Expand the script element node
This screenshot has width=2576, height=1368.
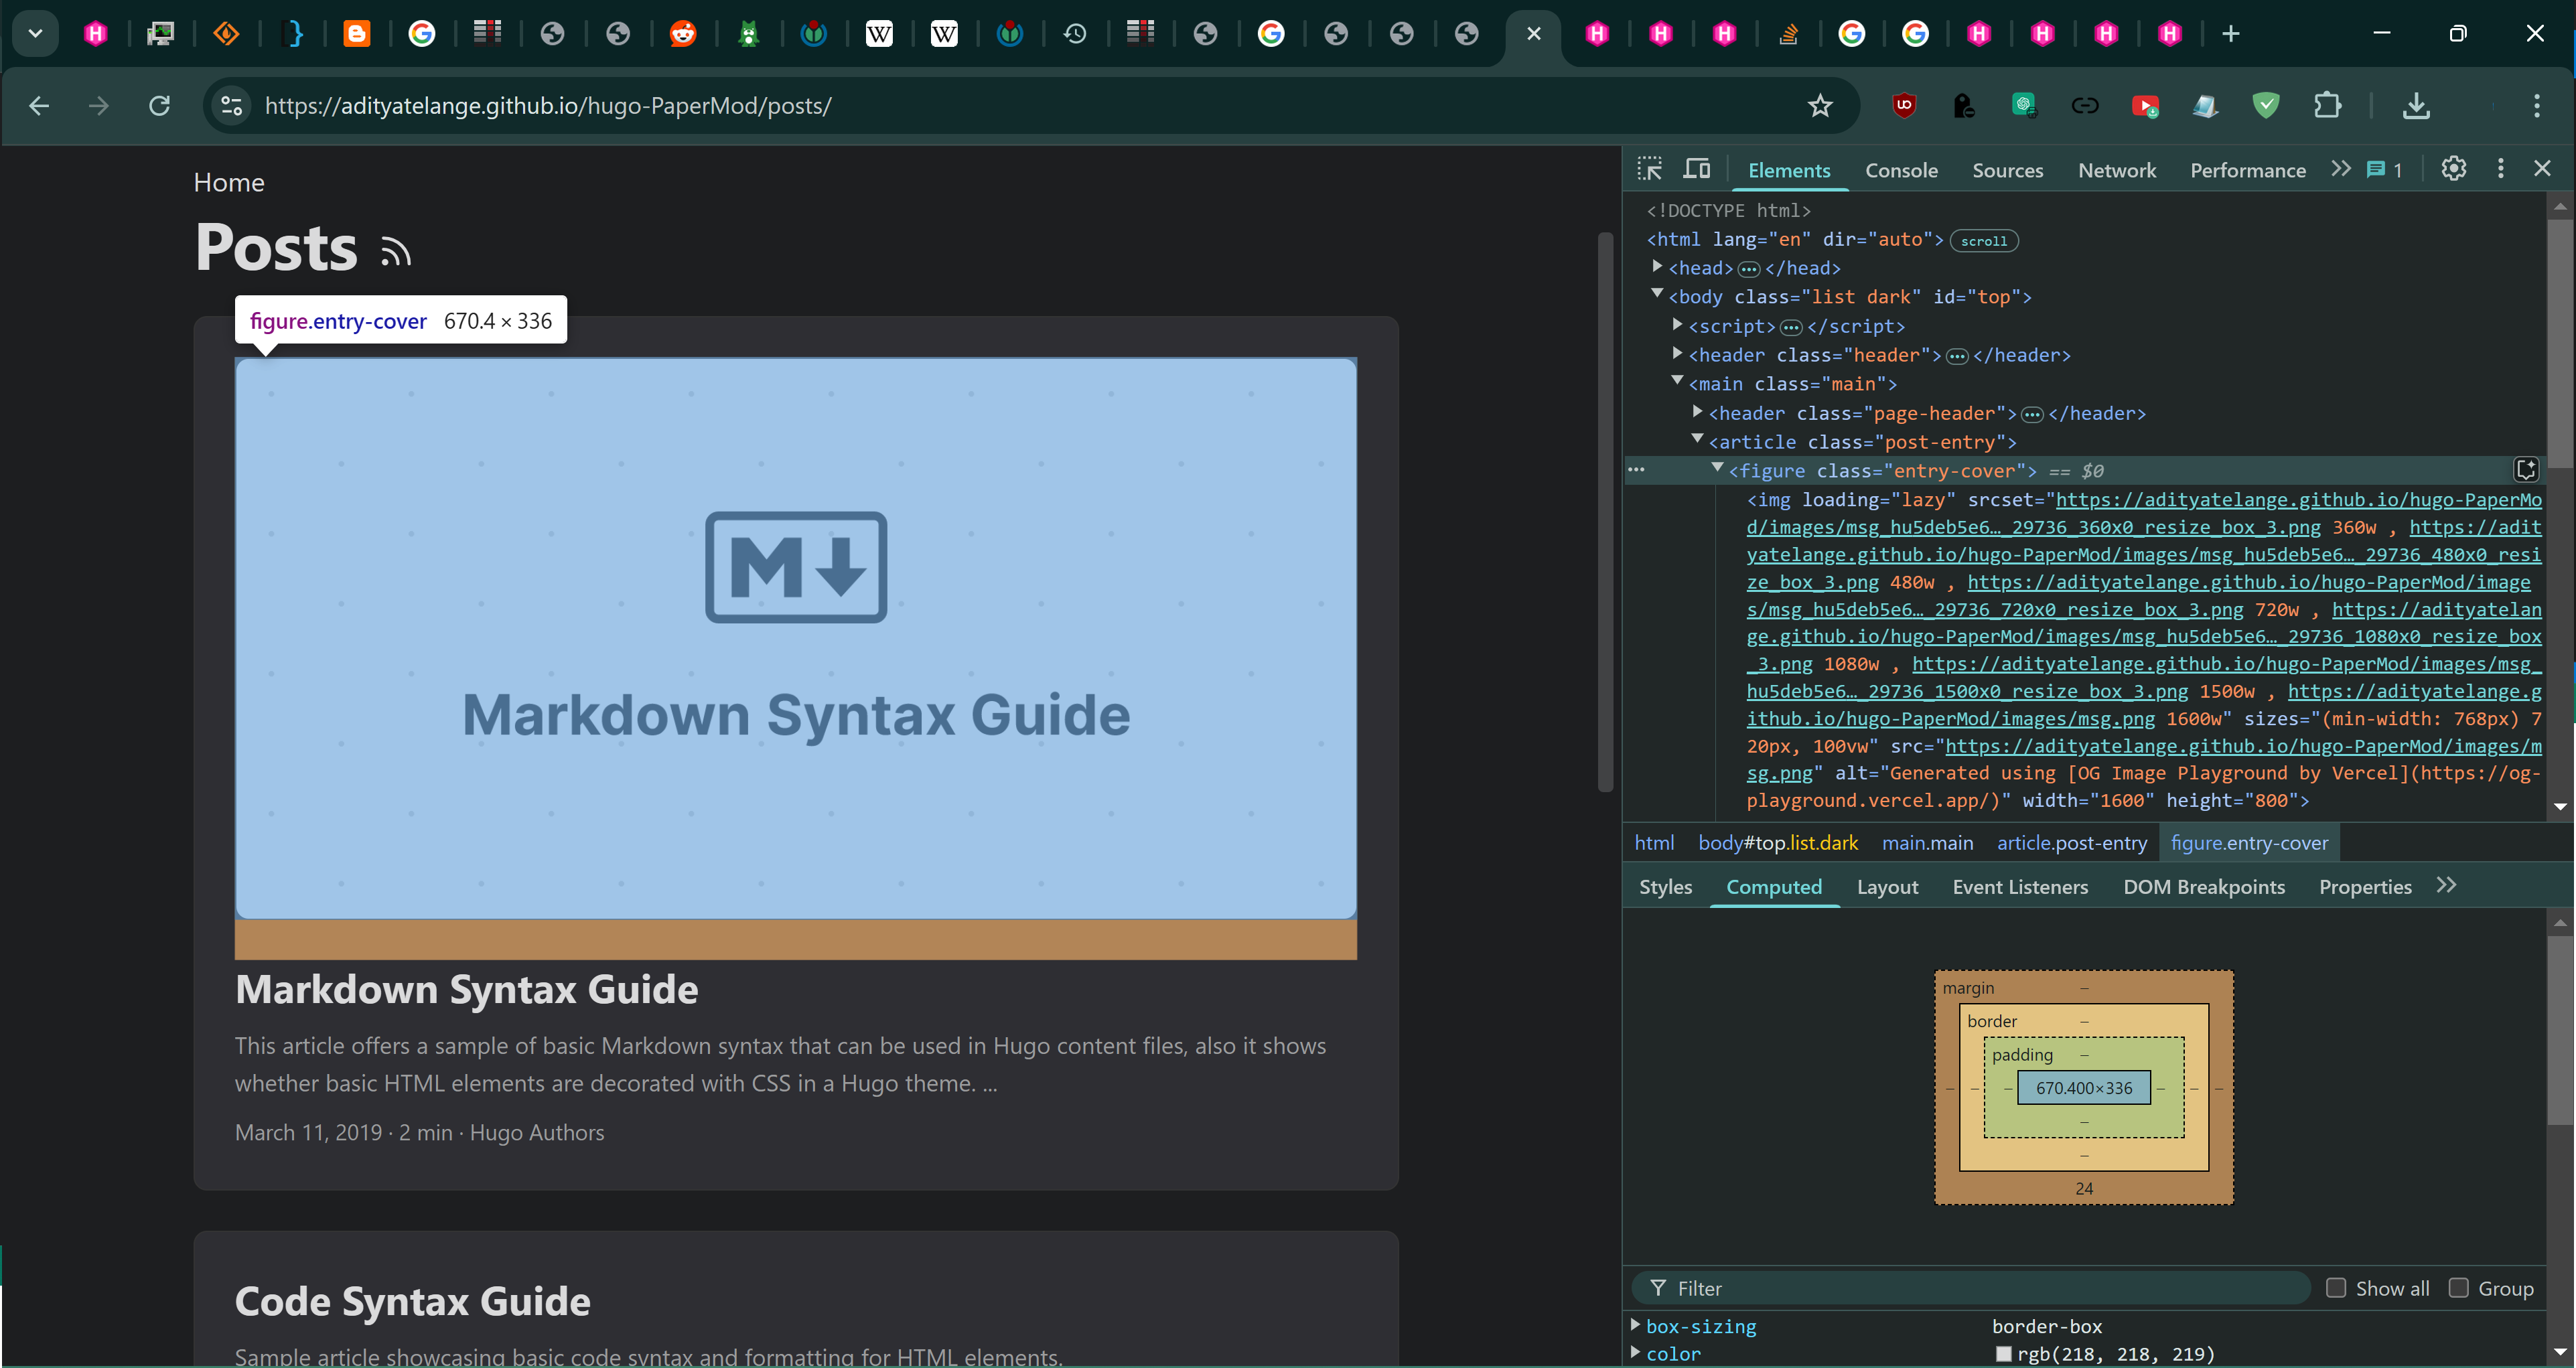tap(1678, 324)
